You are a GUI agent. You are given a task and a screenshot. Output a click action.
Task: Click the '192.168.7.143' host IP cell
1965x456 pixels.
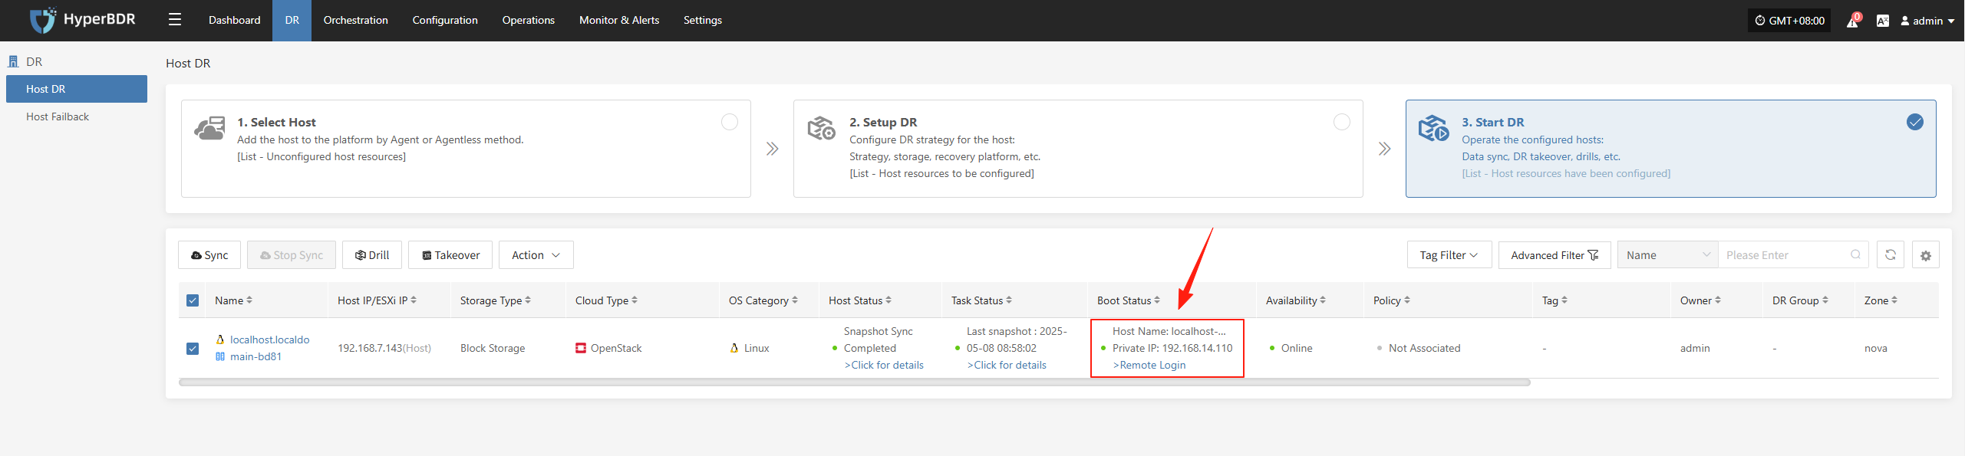[384, 348]
